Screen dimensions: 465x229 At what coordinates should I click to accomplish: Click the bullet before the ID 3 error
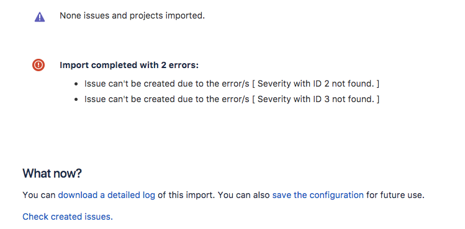point(76,100)
